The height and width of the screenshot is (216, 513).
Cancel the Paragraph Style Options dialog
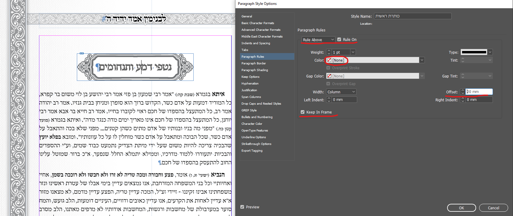point(493,208)
